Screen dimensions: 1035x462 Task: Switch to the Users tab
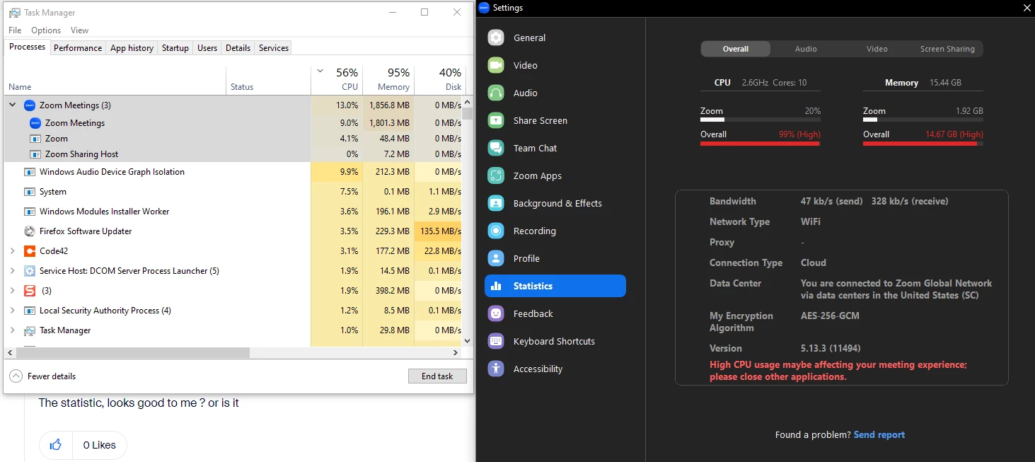[207, 48]
